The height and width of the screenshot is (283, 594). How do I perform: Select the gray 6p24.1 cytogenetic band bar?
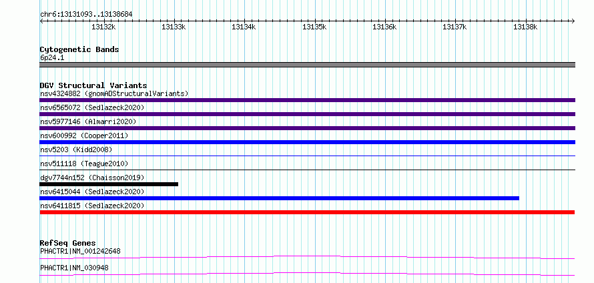(x=307, y=65)
